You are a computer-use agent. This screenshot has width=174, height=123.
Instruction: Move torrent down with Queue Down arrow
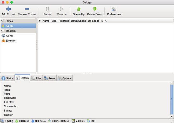[95, 11]
